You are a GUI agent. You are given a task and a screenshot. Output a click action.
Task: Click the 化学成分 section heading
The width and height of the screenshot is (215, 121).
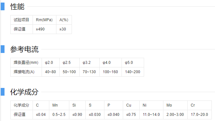tap(24, 92)
